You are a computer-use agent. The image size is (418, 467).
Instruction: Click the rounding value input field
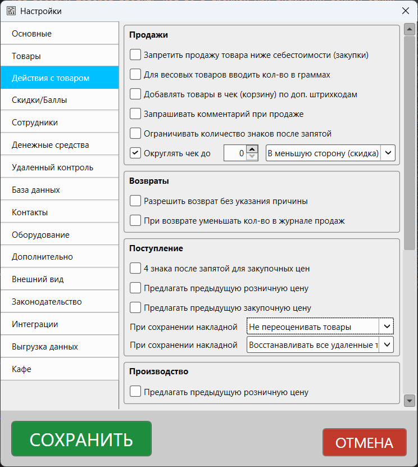[234, 153]
